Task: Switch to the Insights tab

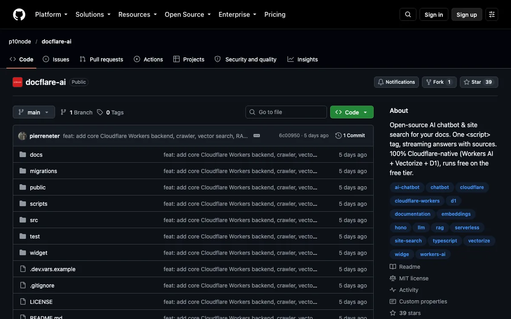Action: 303,60
